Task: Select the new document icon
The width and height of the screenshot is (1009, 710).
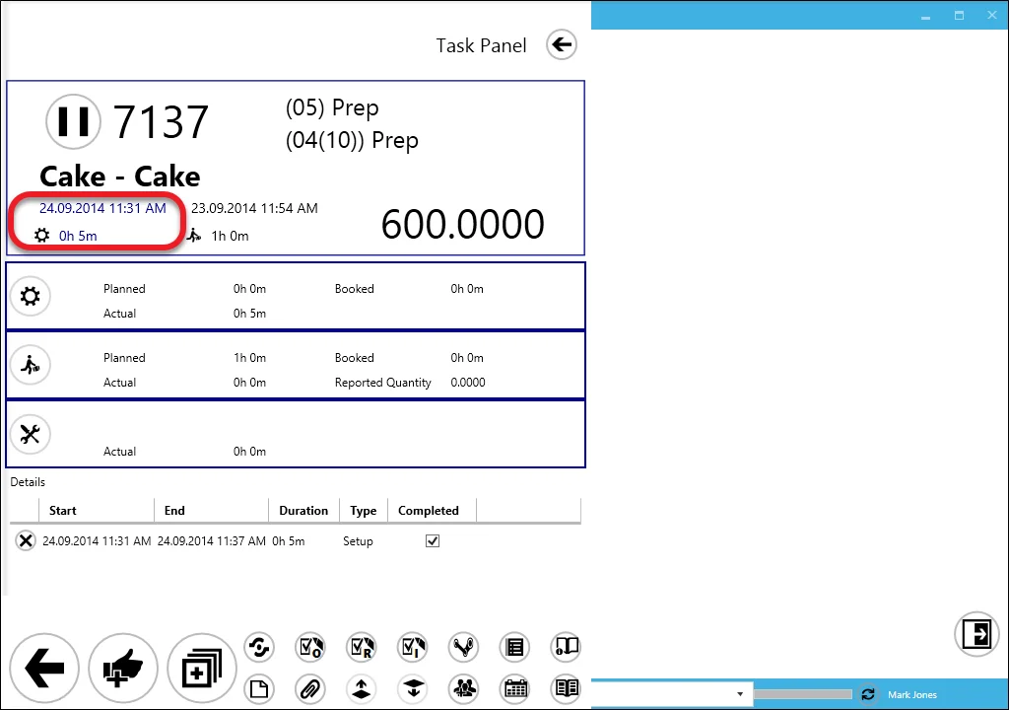Action: (259, 688)
